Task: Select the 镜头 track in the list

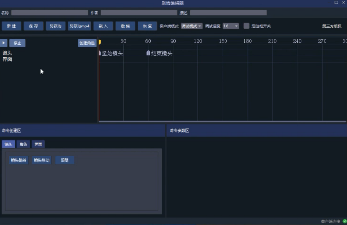Action: (7, 53)
